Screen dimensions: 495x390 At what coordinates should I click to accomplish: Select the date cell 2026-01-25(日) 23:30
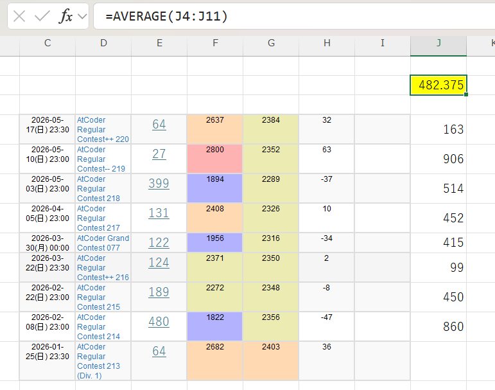[x=48, y=361]
